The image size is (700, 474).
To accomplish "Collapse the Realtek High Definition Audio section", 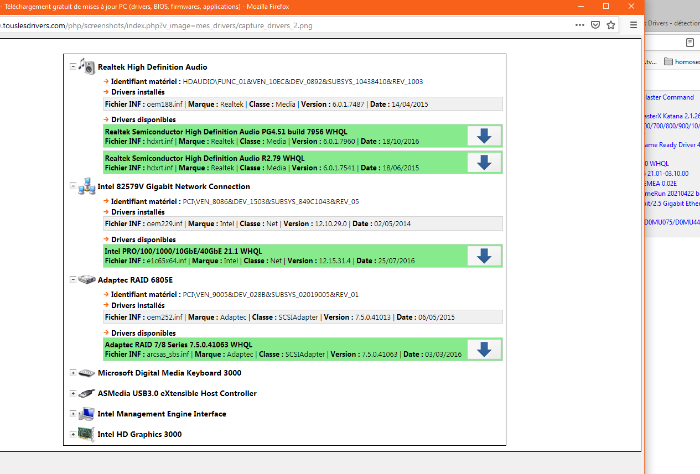I will pos(72,66).
